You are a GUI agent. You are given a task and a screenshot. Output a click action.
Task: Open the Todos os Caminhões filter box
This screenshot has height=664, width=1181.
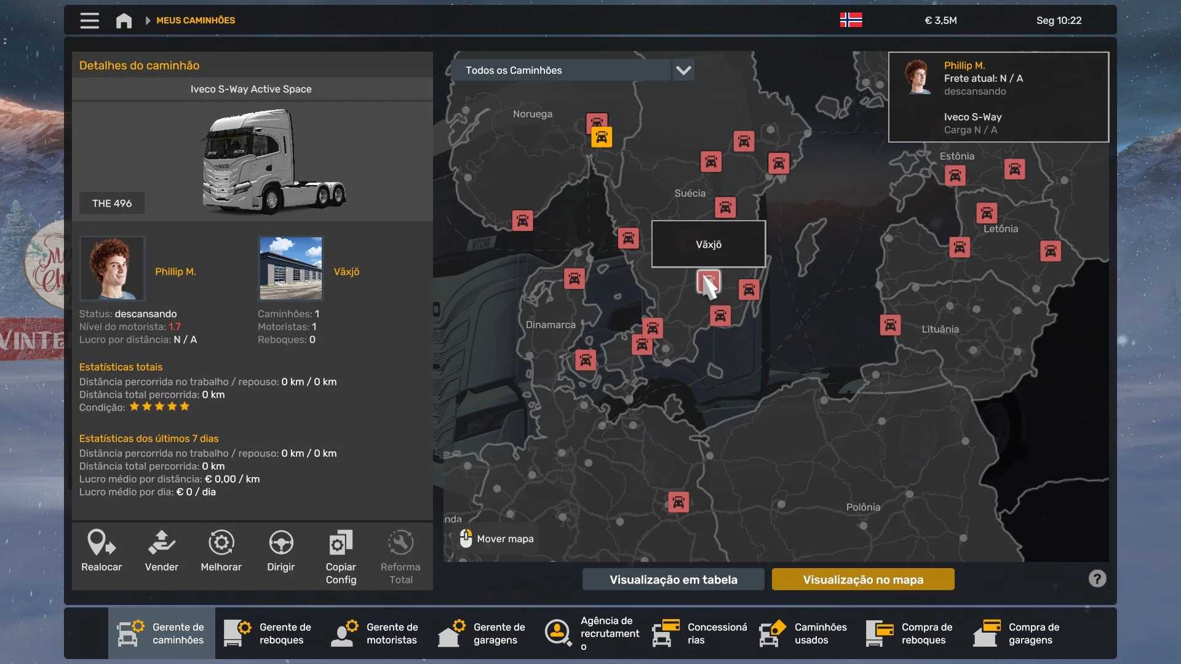[560, 70]
